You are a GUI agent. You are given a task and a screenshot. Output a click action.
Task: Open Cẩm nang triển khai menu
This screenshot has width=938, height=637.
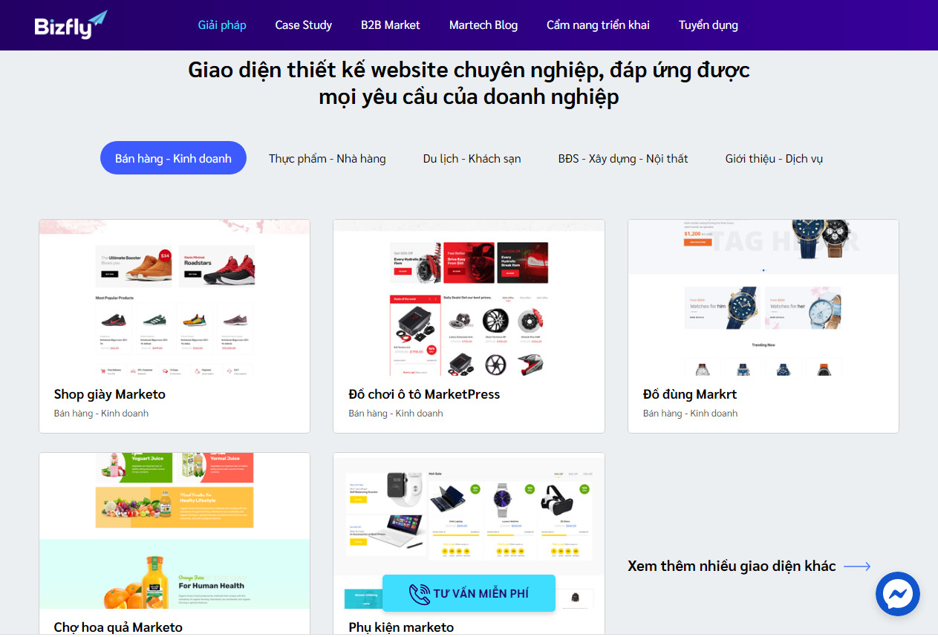(598, 25)
